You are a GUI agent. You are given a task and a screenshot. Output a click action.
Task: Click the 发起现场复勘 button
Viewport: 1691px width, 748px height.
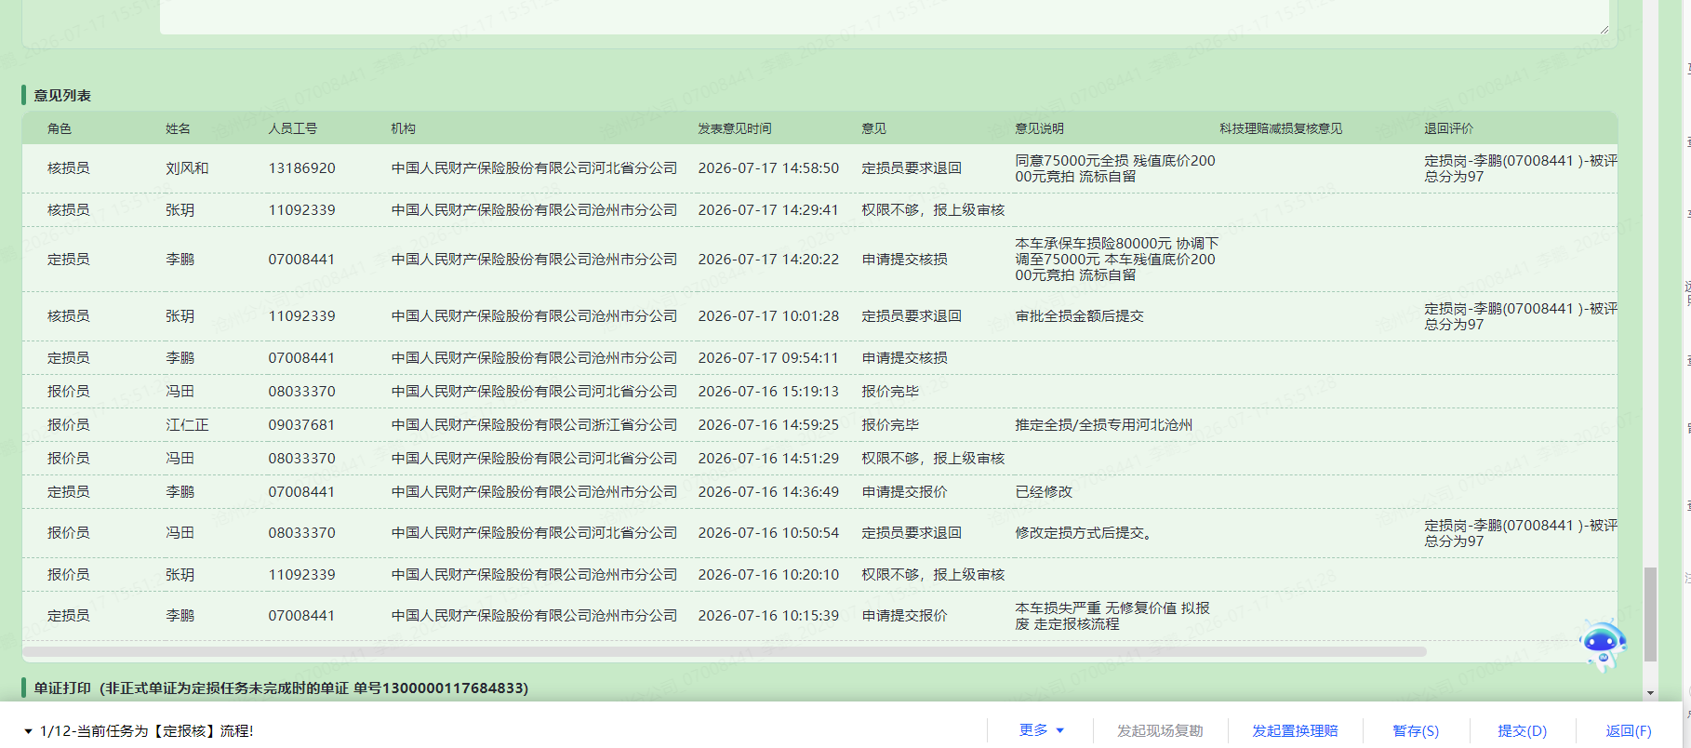[x=1160, y=730]
